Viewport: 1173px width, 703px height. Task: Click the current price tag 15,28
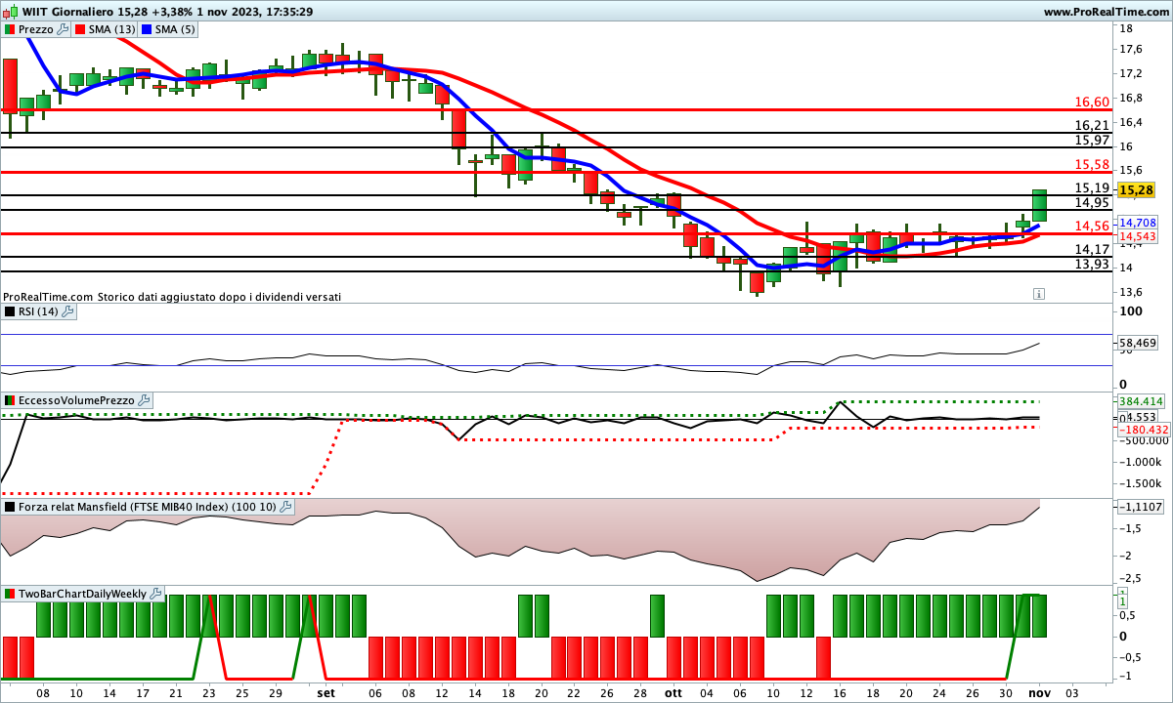(x=1135, y=189)
